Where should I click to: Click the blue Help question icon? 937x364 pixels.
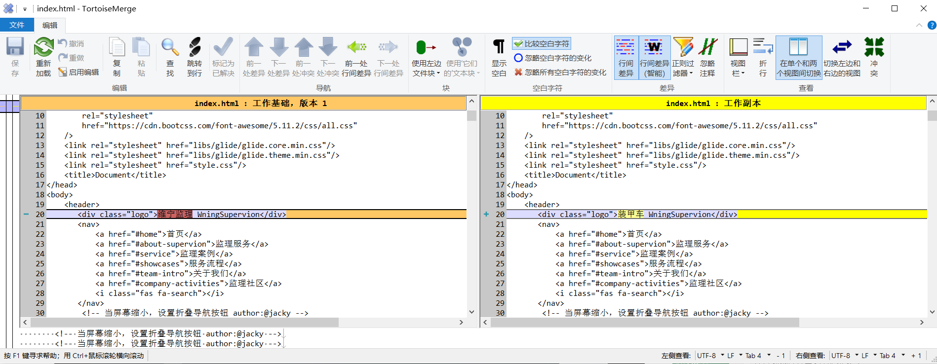932,25
